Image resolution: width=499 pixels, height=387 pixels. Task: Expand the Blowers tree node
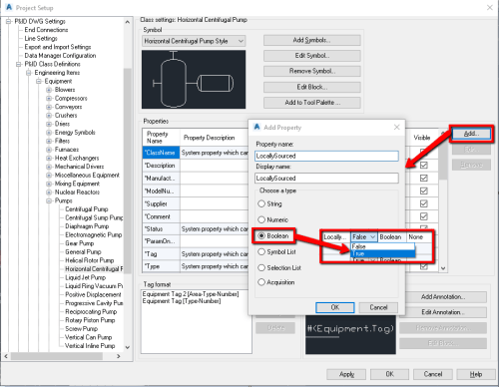click(49, 90)
